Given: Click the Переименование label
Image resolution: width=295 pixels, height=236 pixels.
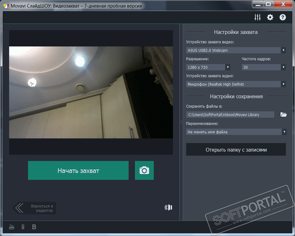Looking at the screenshot, I should pos(202,124).
